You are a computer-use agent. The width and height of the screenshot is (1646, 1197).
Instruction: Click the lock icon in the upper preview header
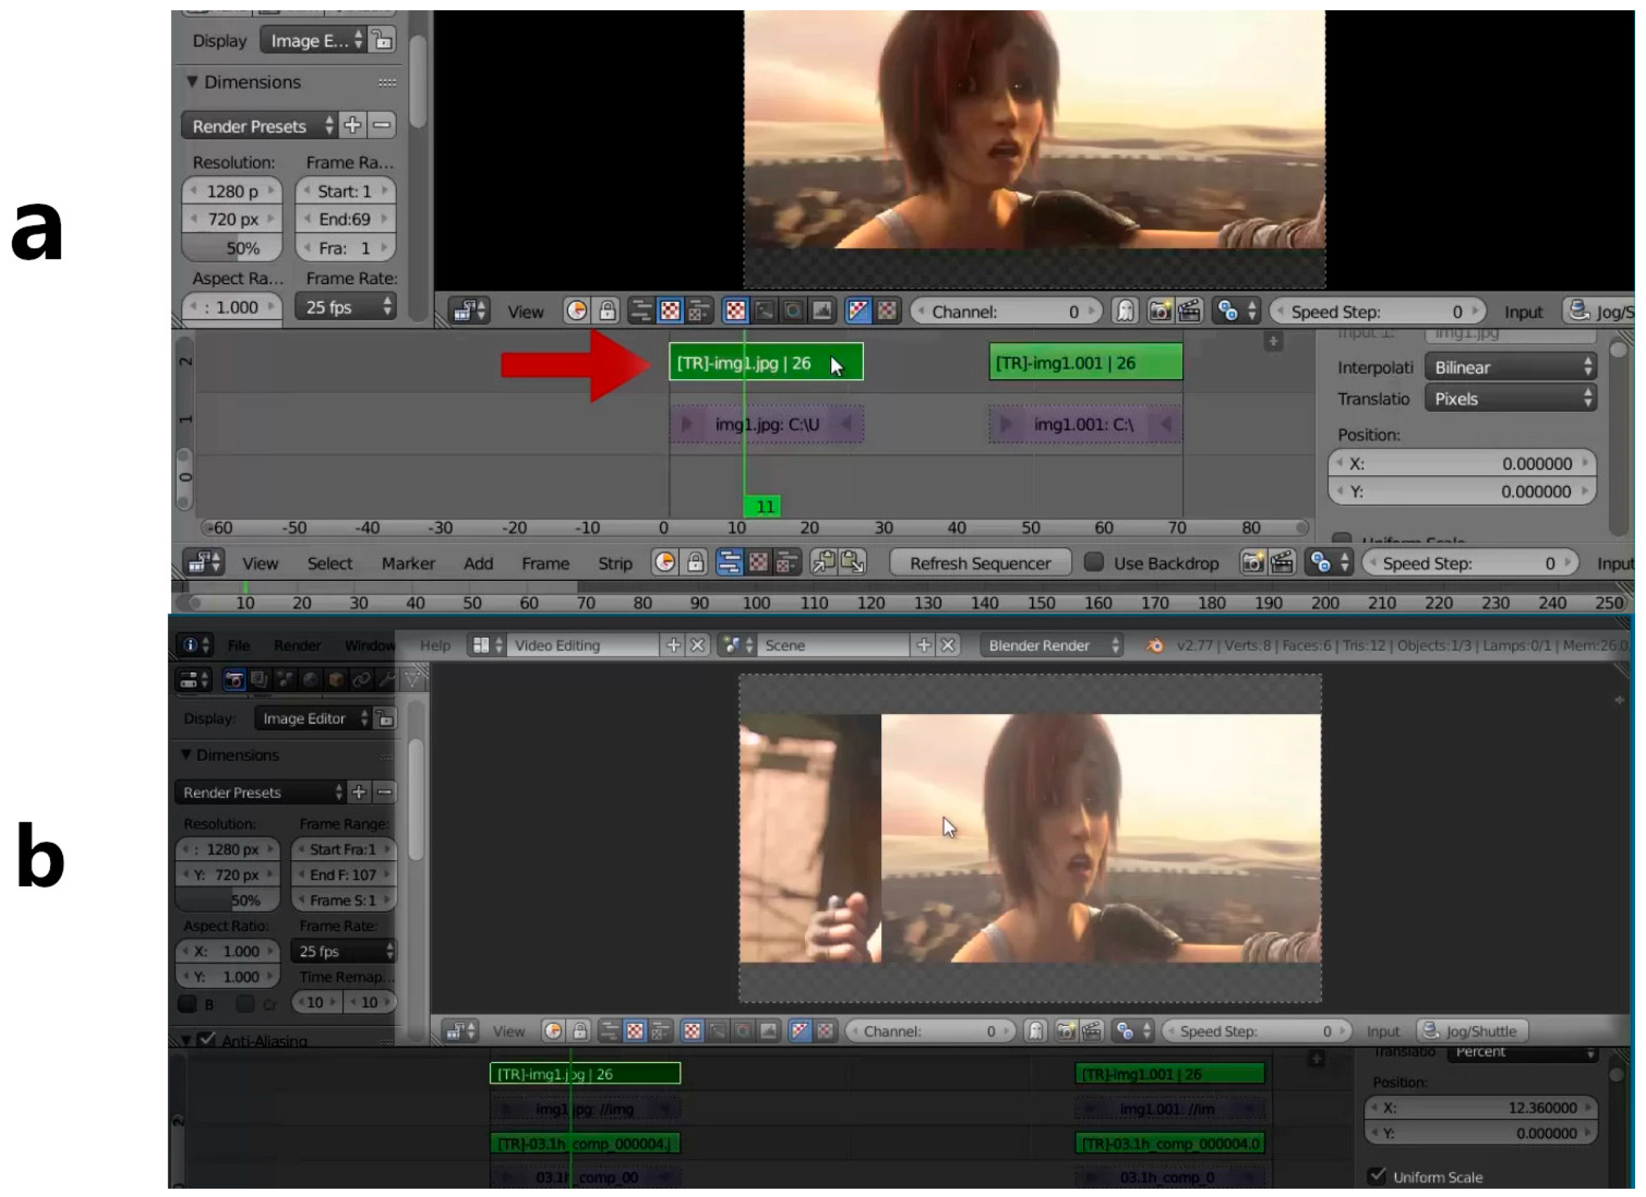pos(607,311)
